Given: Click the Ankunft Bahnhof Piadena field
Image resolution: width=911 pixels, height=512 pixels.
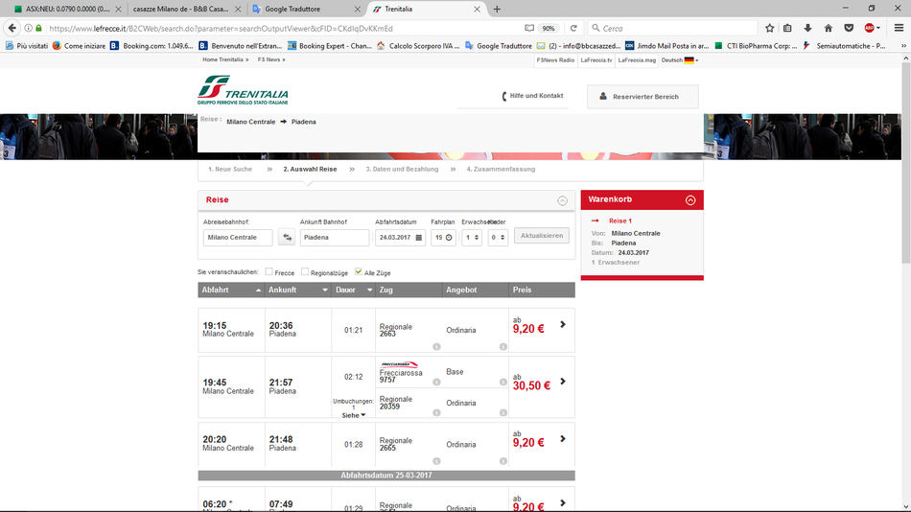Looking at the screenshot, I should (335, 237).
